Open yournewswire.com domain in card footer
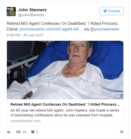Viewport: 131px width, 139px height. coord(26,121)
